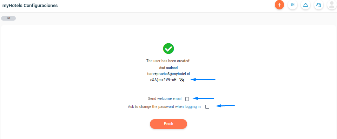Screen dimensions: 337x139
Task: Click the Send welcome email label
Action: pyautogui.click(x=165, y=99)
